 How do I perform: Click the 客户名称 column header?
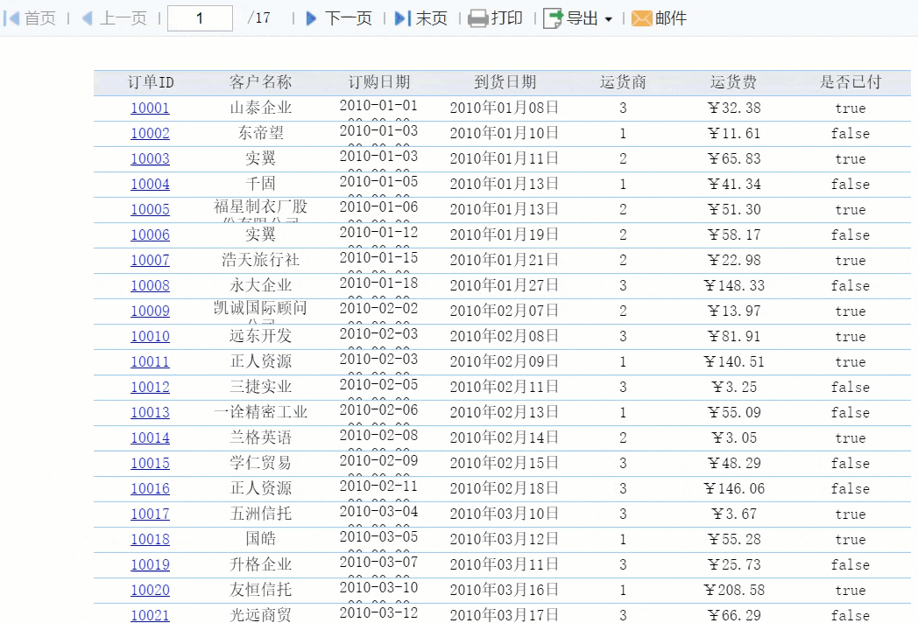point(260,82)
